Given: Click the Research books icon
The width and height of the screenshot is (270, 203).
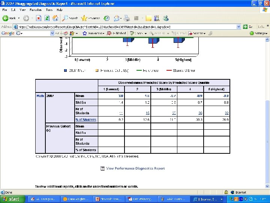Looking at the screenshot, I should pyautogui.click(x=157, y=18).
